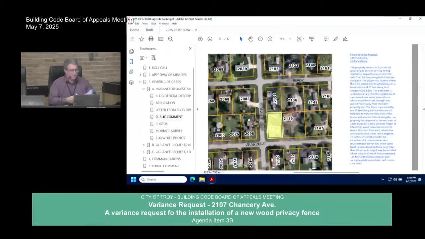The height and width of the screenshot is (239, 425).
Task: Jump to the MORTAGE SURVEY bookmark
Action: [x=169, y=131]
